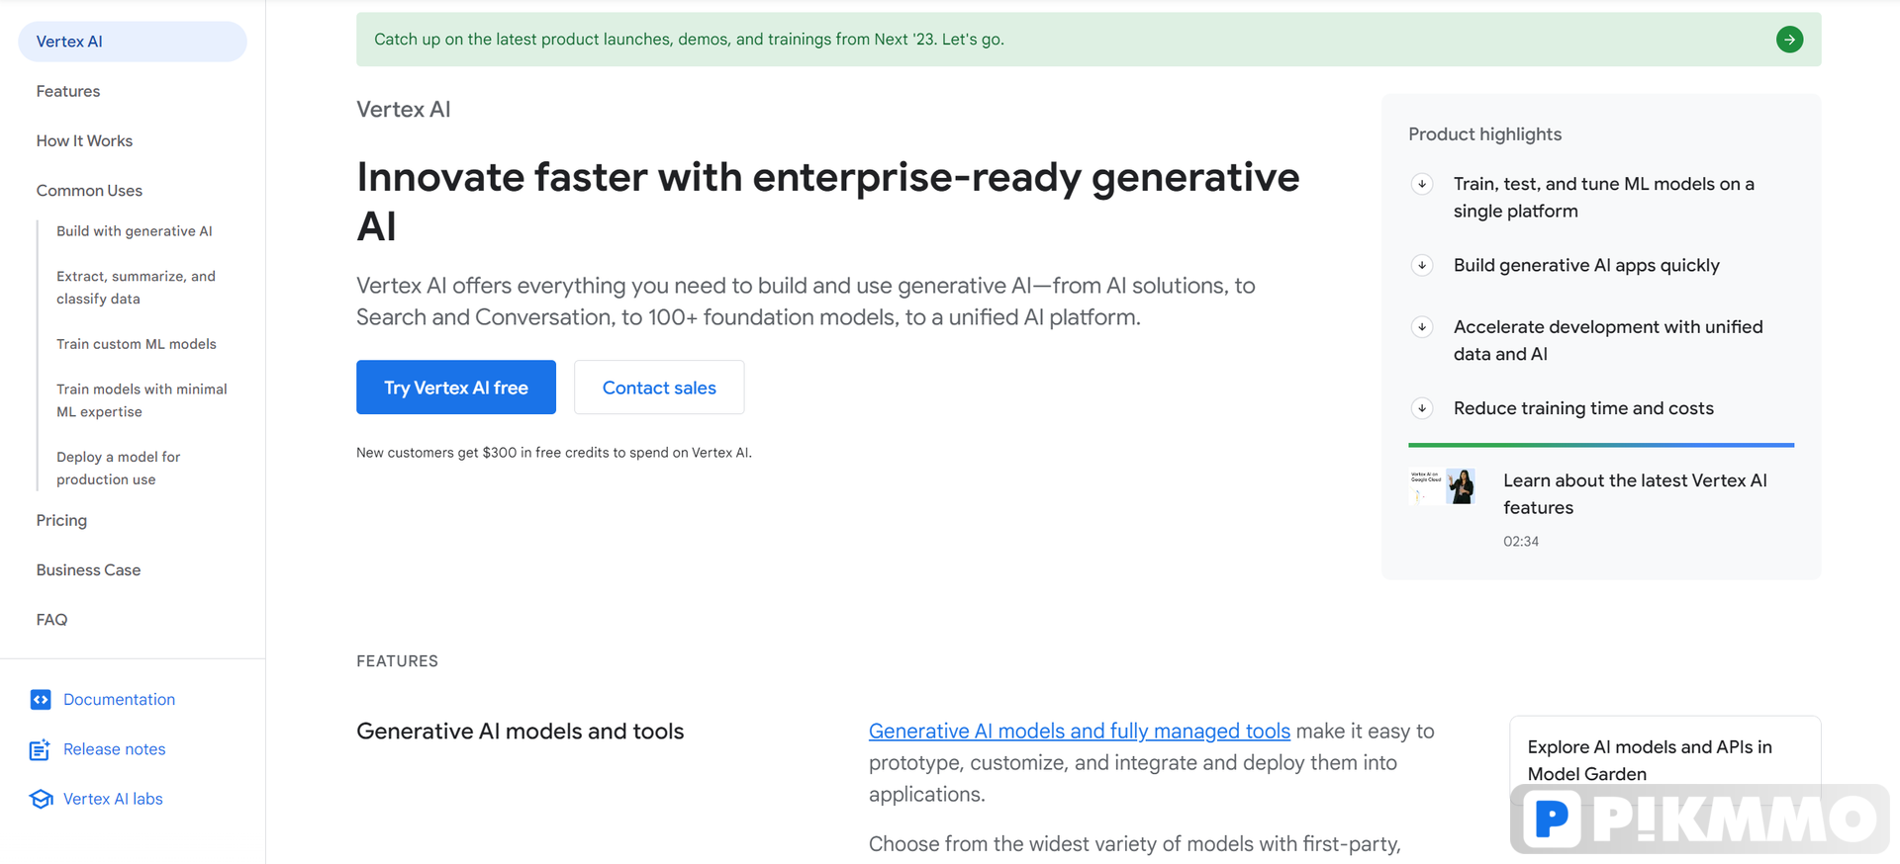Open the Release notes link
Image resolution: width=1900 pixels, height=864 pixels.
tap(115, 749)
